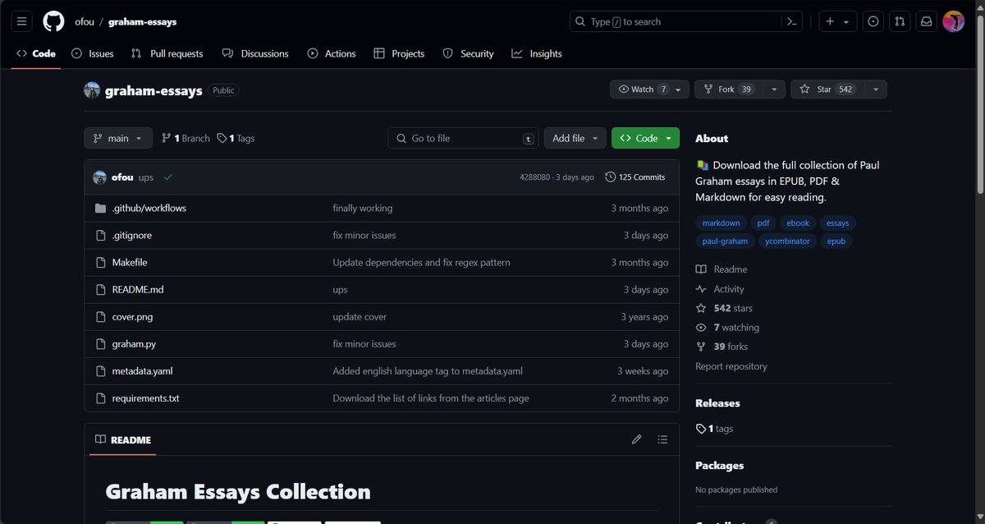This screenshot has height=524, width=985.
Task: Open the notifications inbox icon
Action: tap(926, 22)
